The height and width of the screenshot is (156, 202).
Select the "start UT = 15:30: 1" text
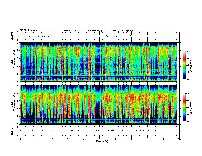(x=123, y=31)
